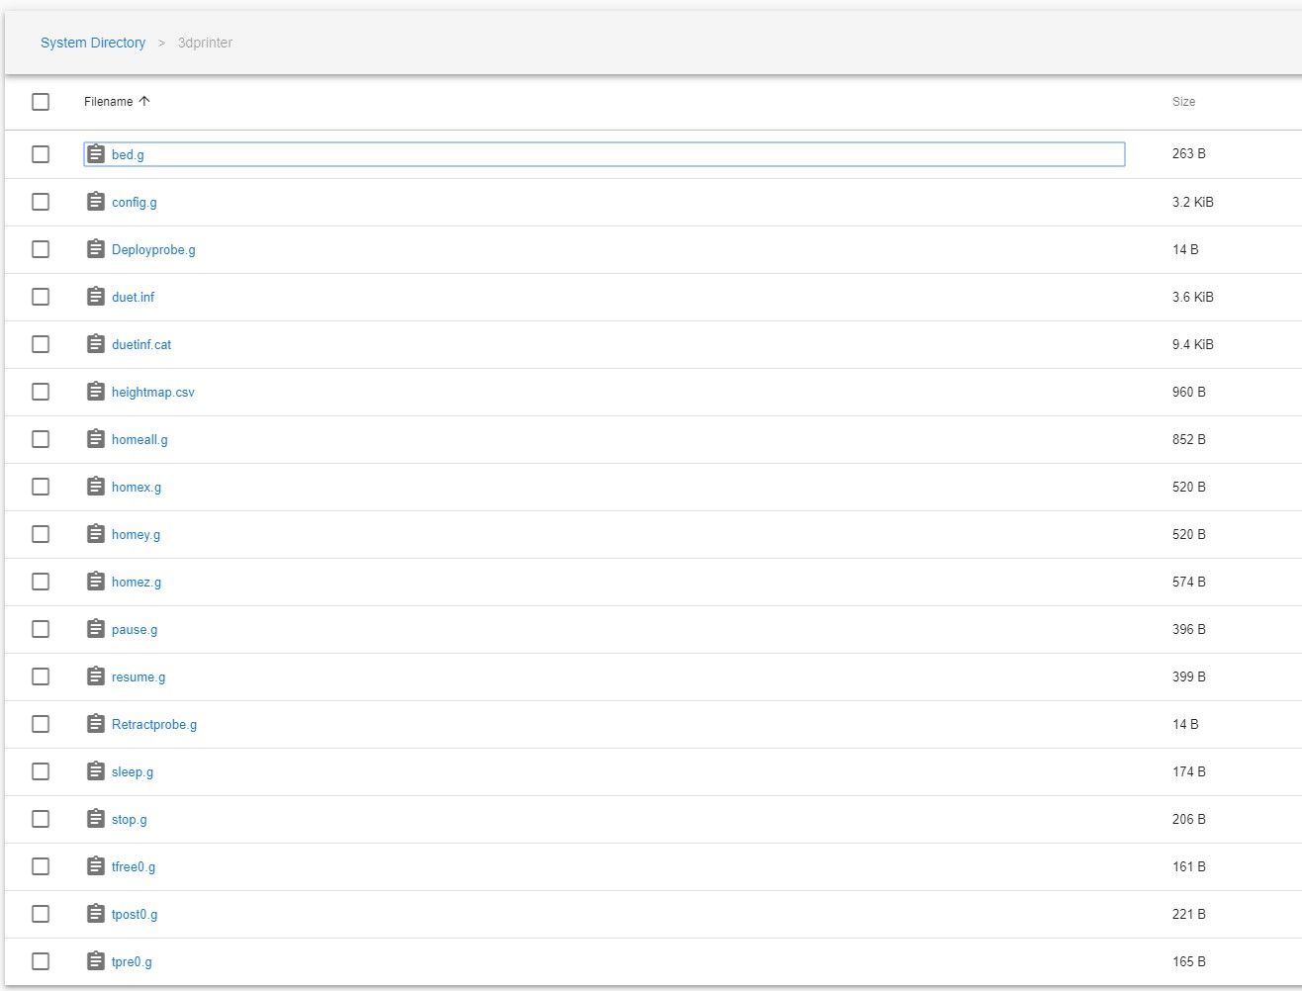The height and width of the screenshot is (991, 1302).
Task: Click the file icon next to duet.inf
Action: coord(96,297)
